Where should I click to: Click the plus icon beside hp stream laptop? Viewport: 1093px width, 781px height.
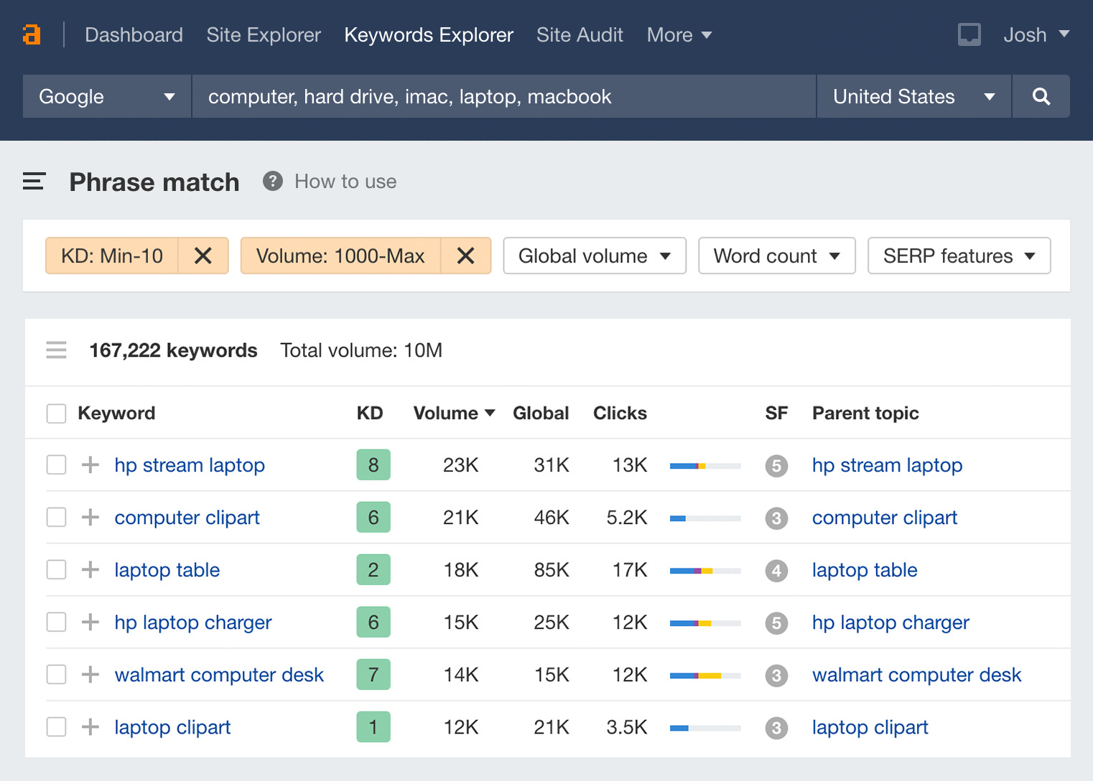coord(90,465)
